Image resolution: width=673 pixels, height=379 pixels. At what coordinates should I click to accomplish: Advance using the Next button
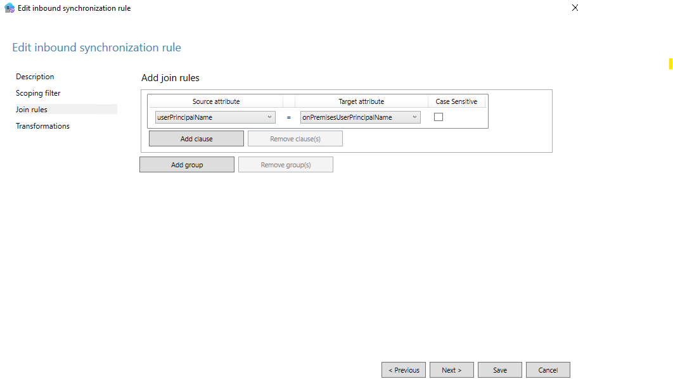451,369
